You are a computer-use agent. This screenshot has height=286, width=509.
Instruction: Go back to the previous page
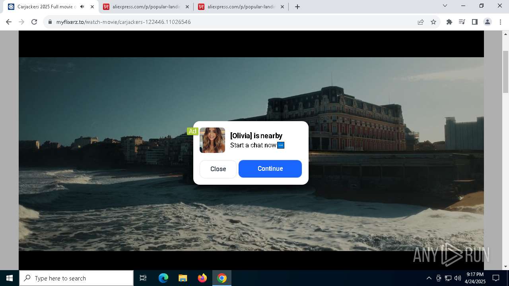tap(9, 22)
